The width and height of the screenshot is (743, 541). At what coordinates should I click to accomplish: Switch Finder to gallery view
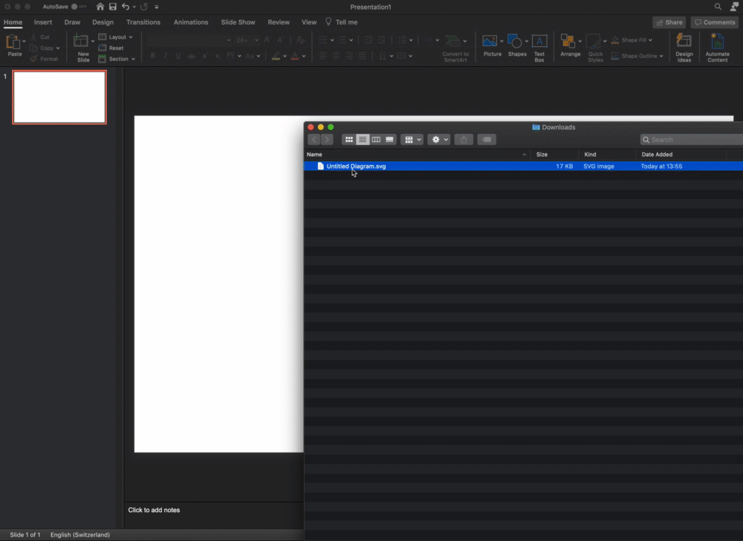pyautogui.click(x=389, y=139)
